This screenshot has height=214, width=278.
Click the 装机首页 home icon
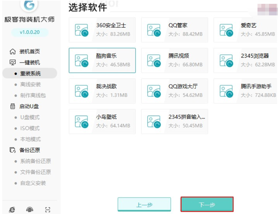pyautogui.click(x=12, y=51)
